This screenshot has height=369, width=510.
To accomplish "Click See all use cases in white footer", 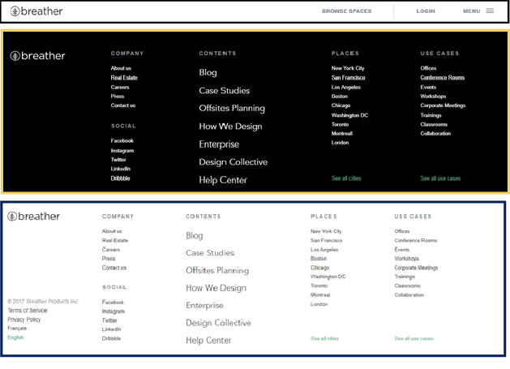I will [414, 338].
